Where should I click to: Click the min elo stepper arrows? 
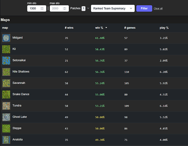click(42, 8)
